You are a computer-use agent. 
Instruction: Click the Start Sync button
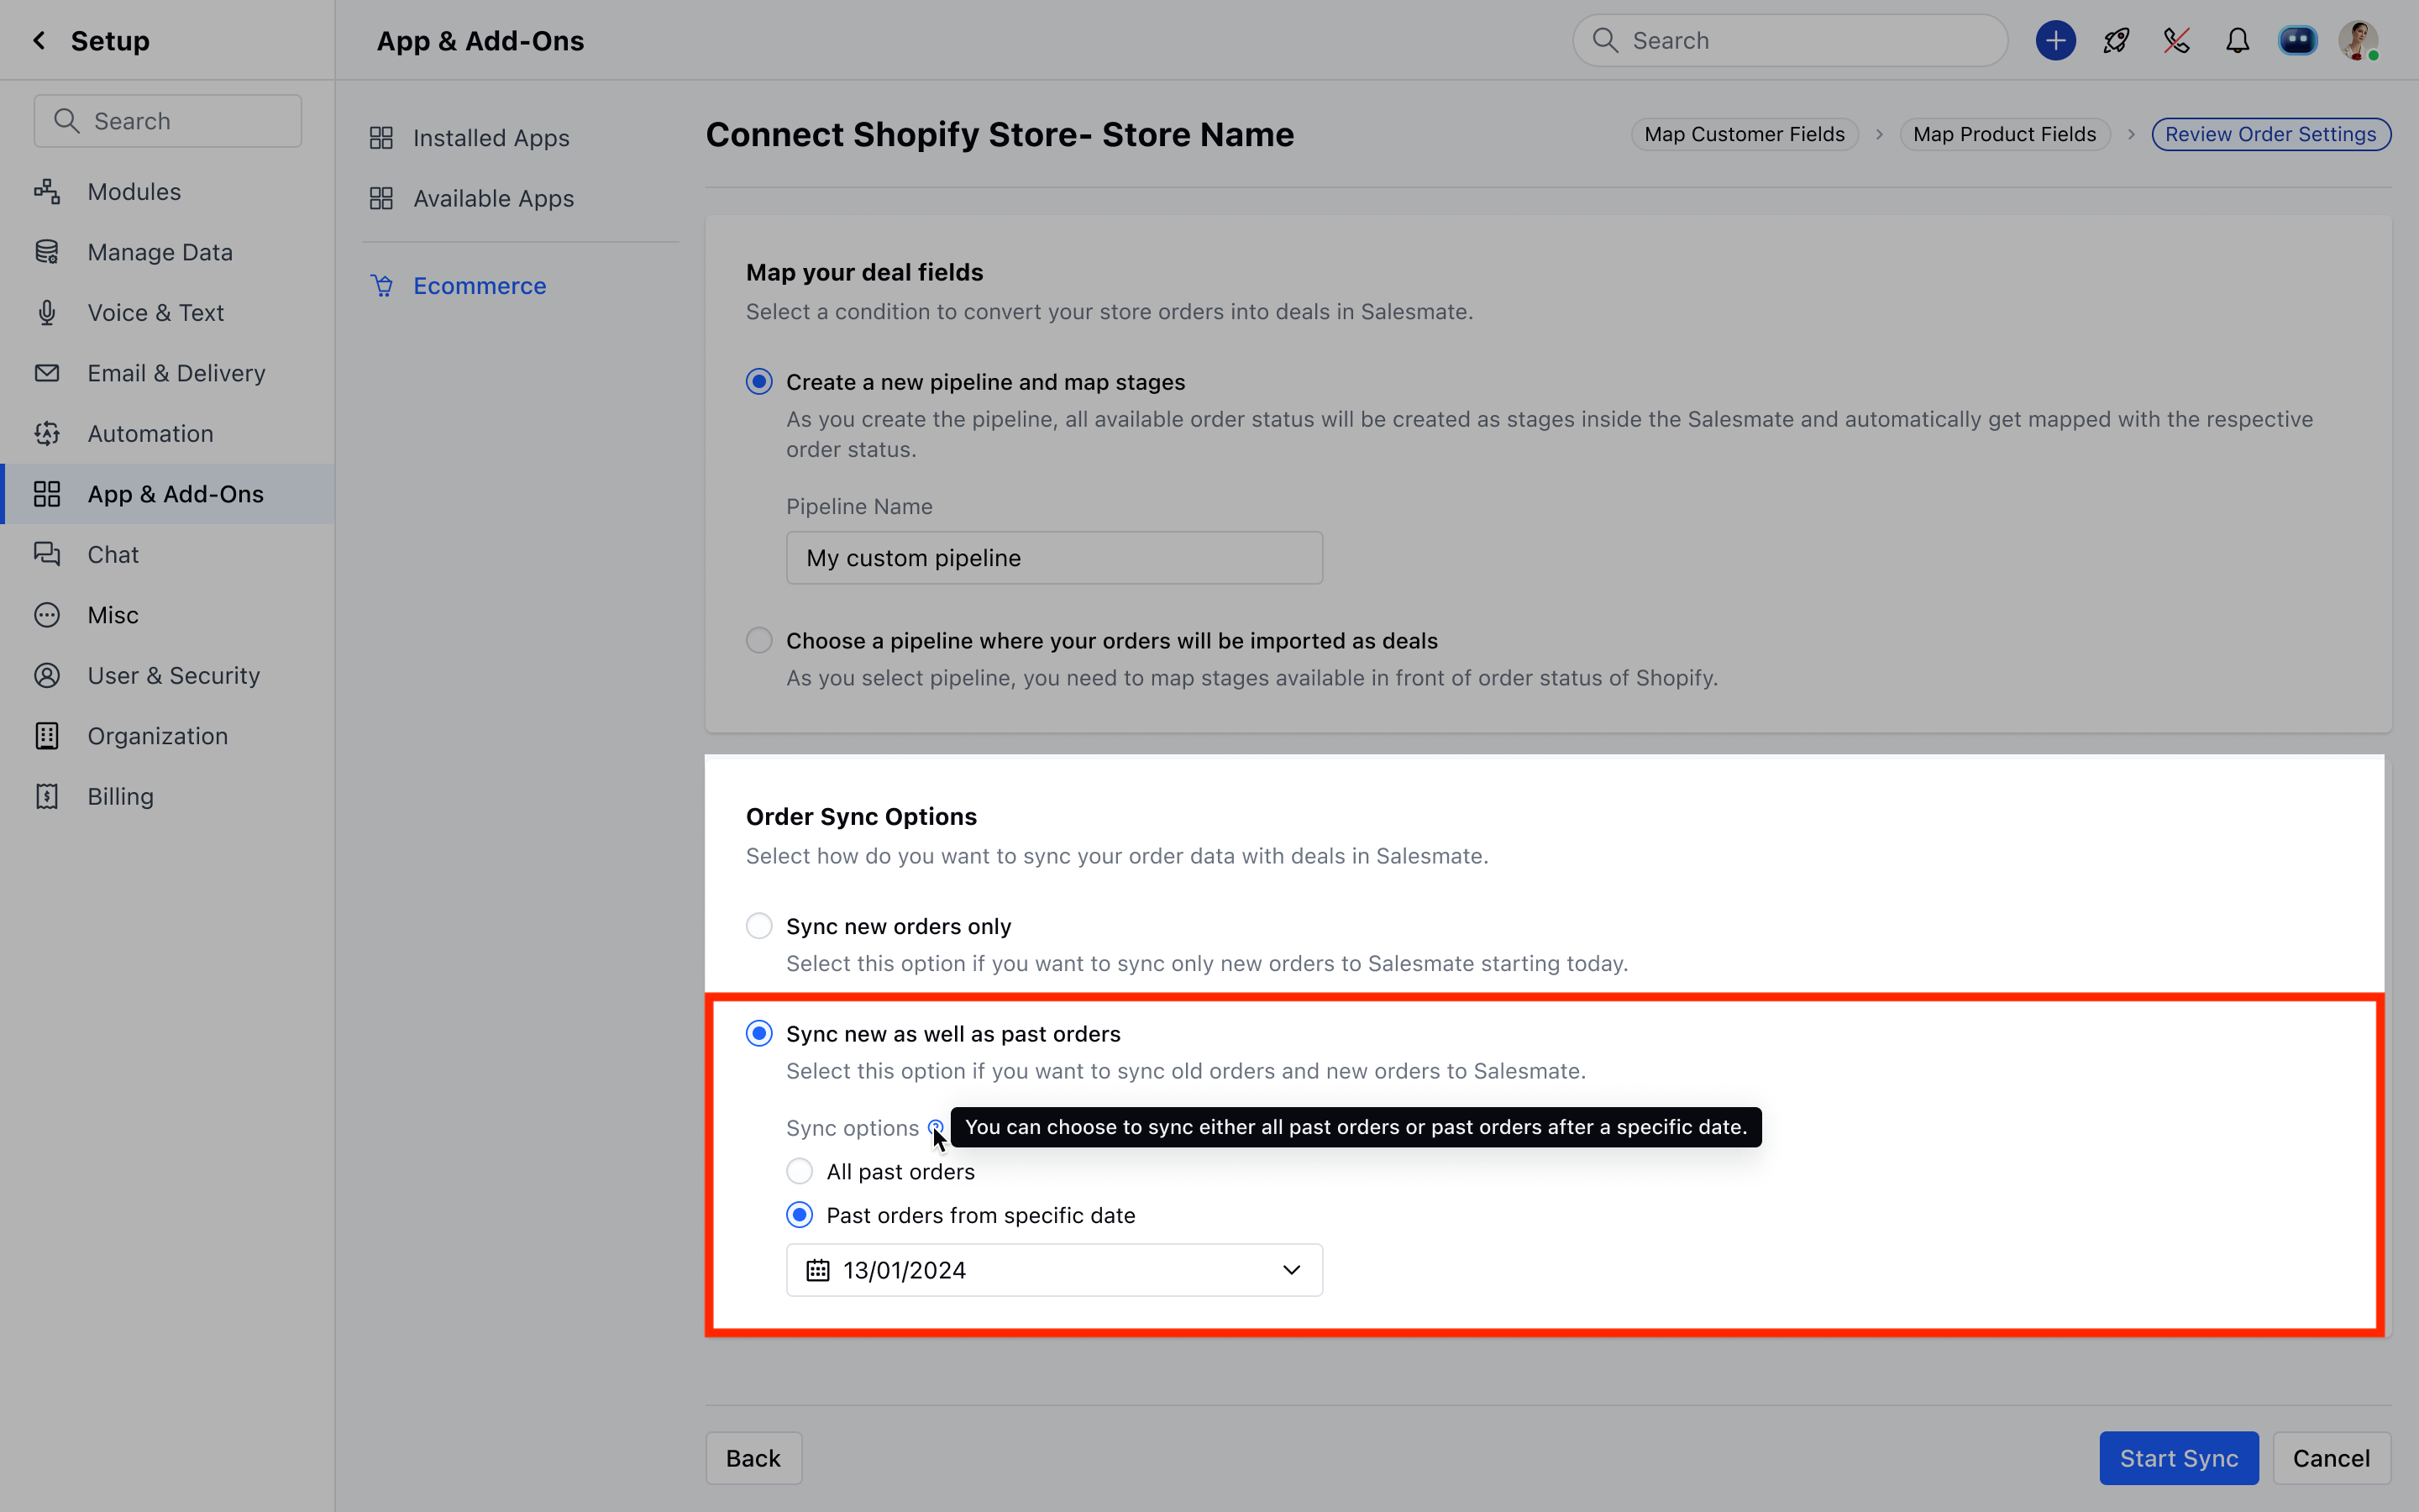click(x=2178, y=1458)
